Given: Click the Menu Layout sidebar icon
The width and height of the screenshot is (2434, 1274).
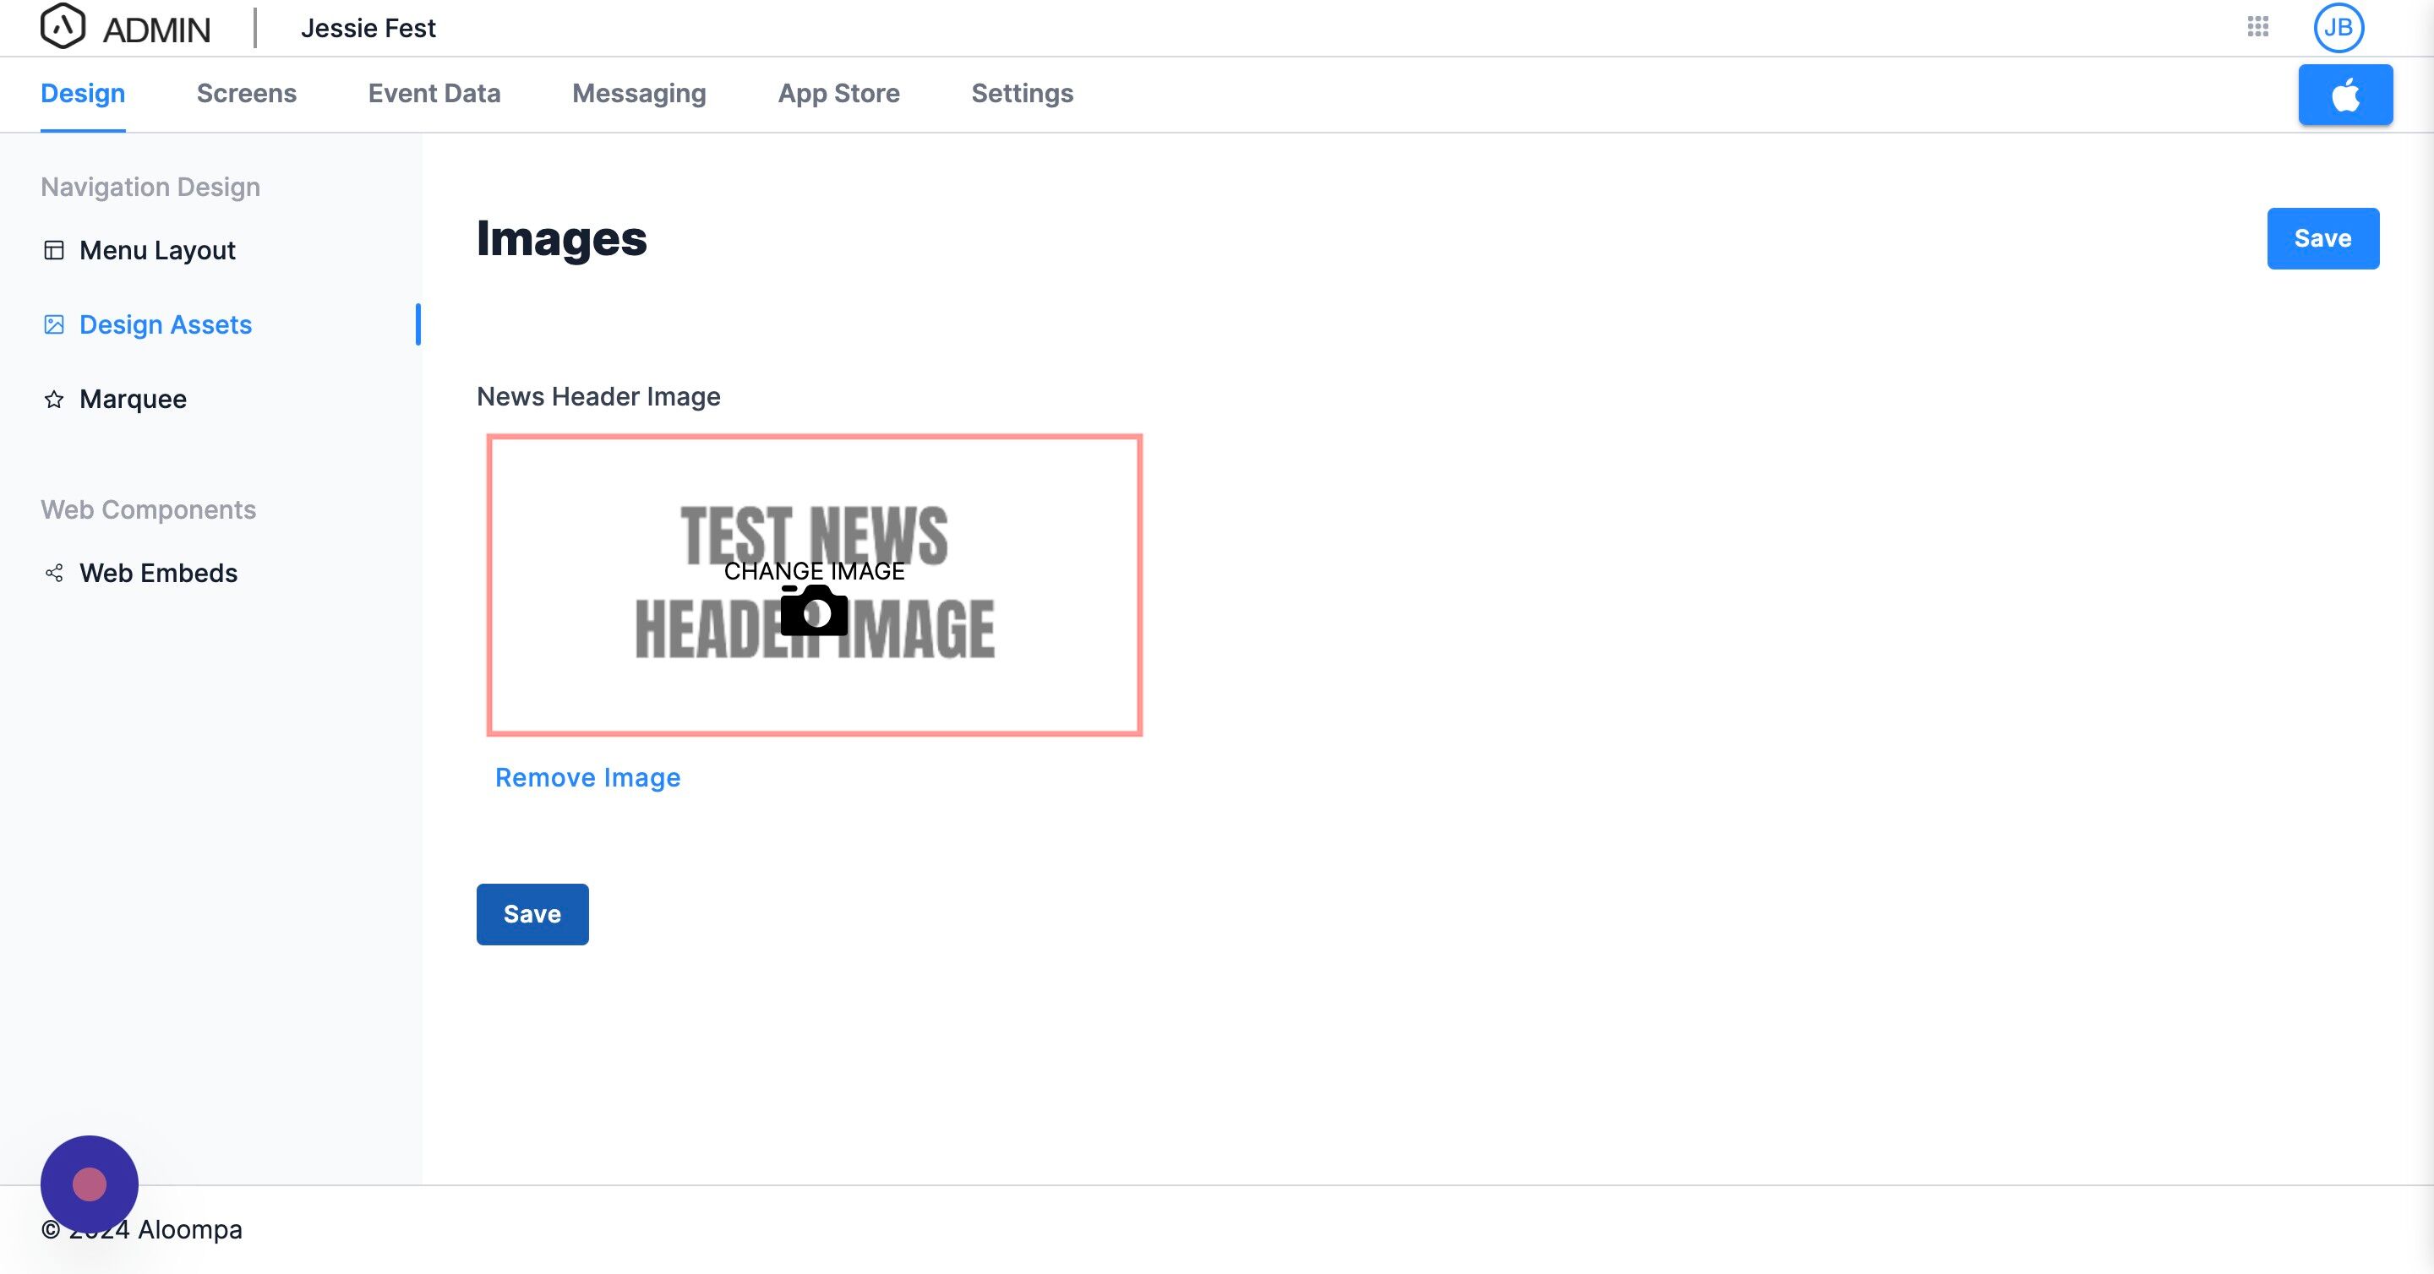Looking at the screenshot, I should pos(54,250).
